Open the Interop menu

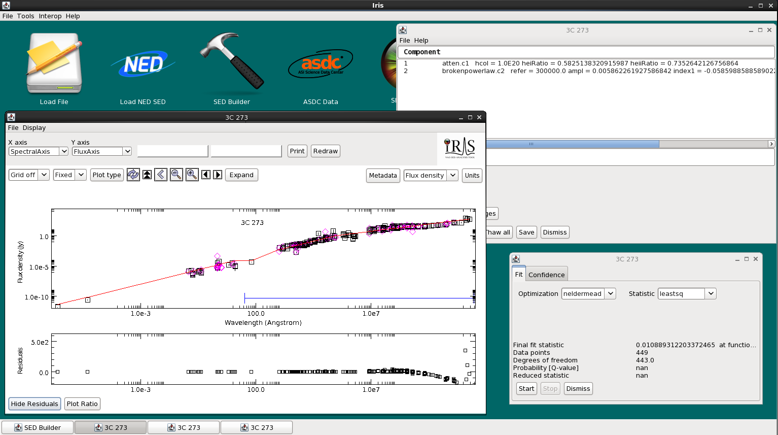coord(50,16)
